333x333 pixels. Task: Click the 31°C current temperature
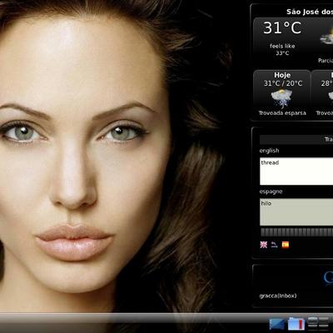pos(282,27)
